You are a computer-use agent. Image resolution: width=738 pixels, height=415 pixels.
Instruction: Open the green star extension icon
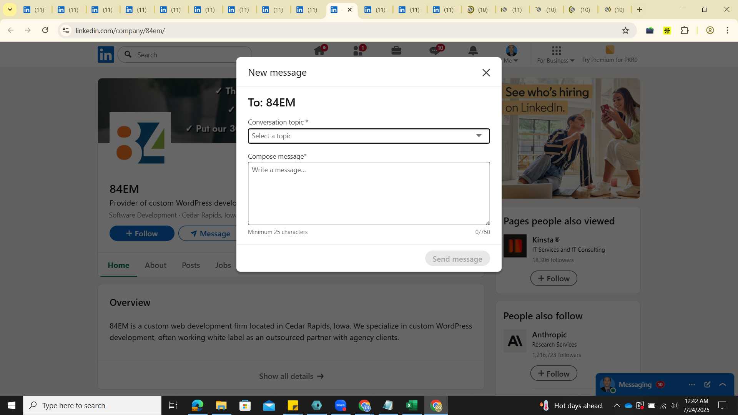pos(667,30)
